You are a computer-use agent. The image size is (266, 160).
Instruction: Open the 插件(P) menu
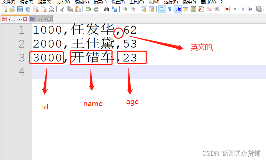pos(189,2)
